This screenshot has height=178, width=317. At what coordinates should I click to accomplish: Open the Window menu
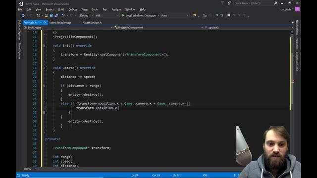tap(130, 9)
